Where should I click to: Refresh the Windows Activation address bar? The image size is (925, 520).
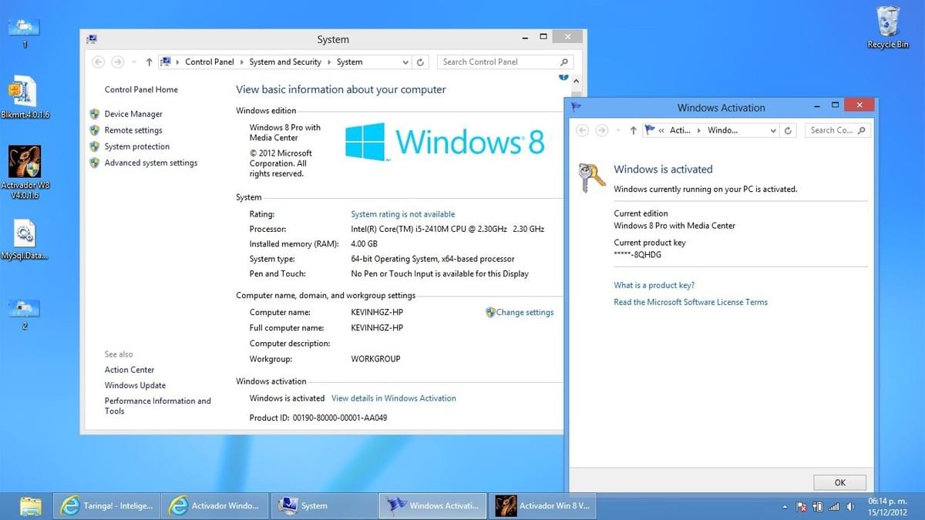pos(788,130)
